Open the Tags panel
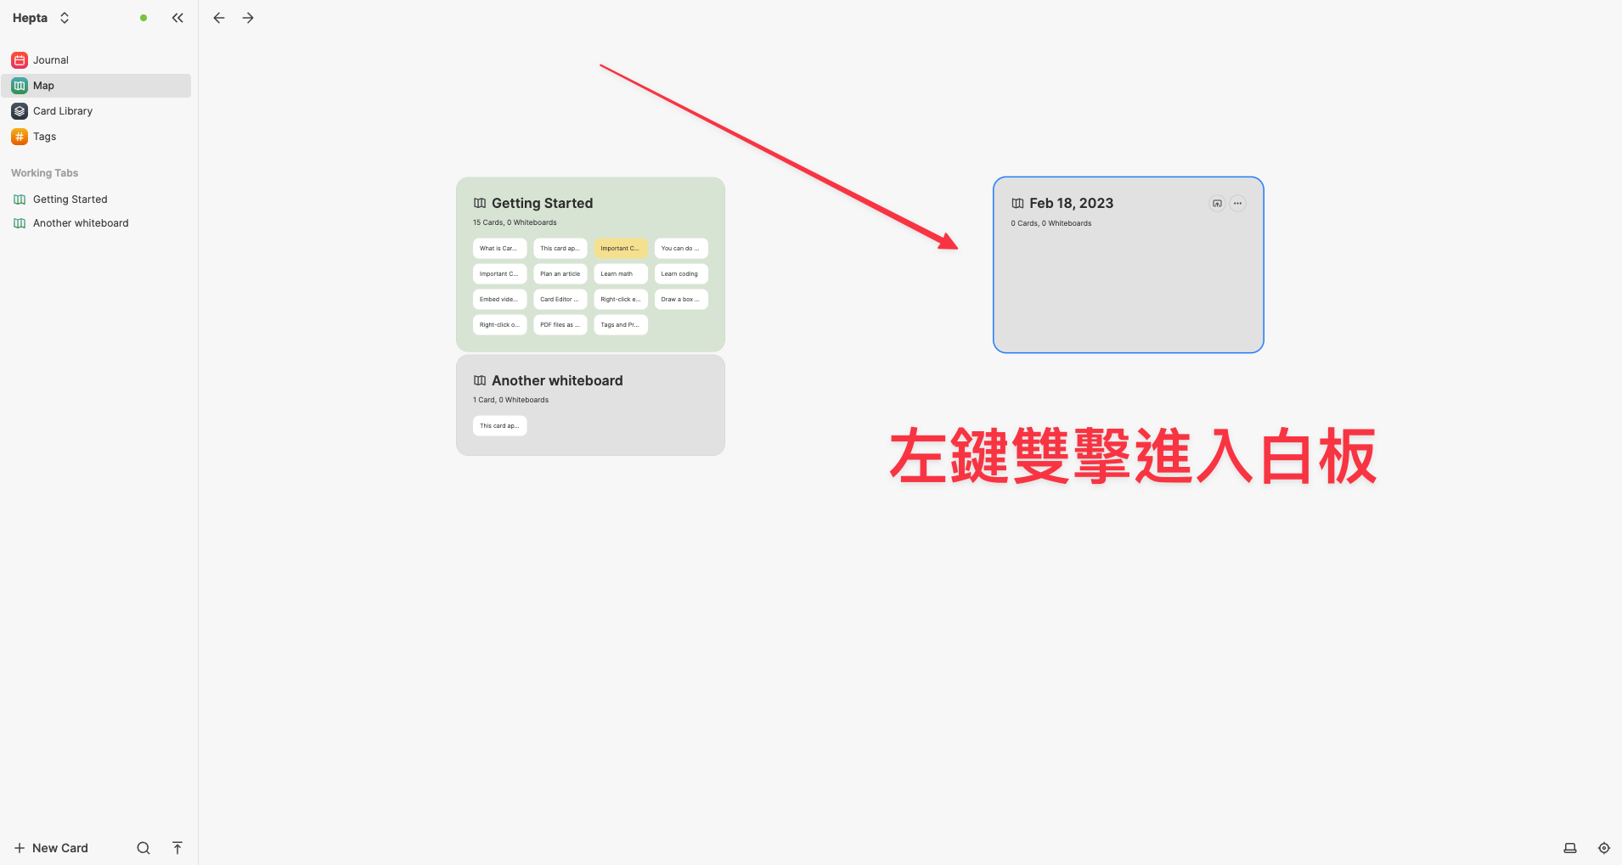This screenshot has height=865, width=1622. [43, 136]
